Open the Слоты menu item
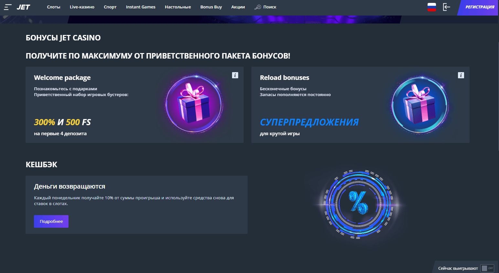499x273 pixels. click(x=54, y=7)
